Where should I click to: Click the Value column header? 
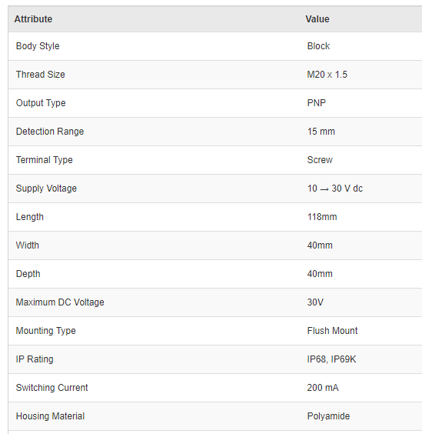click(x=317, y=19)
